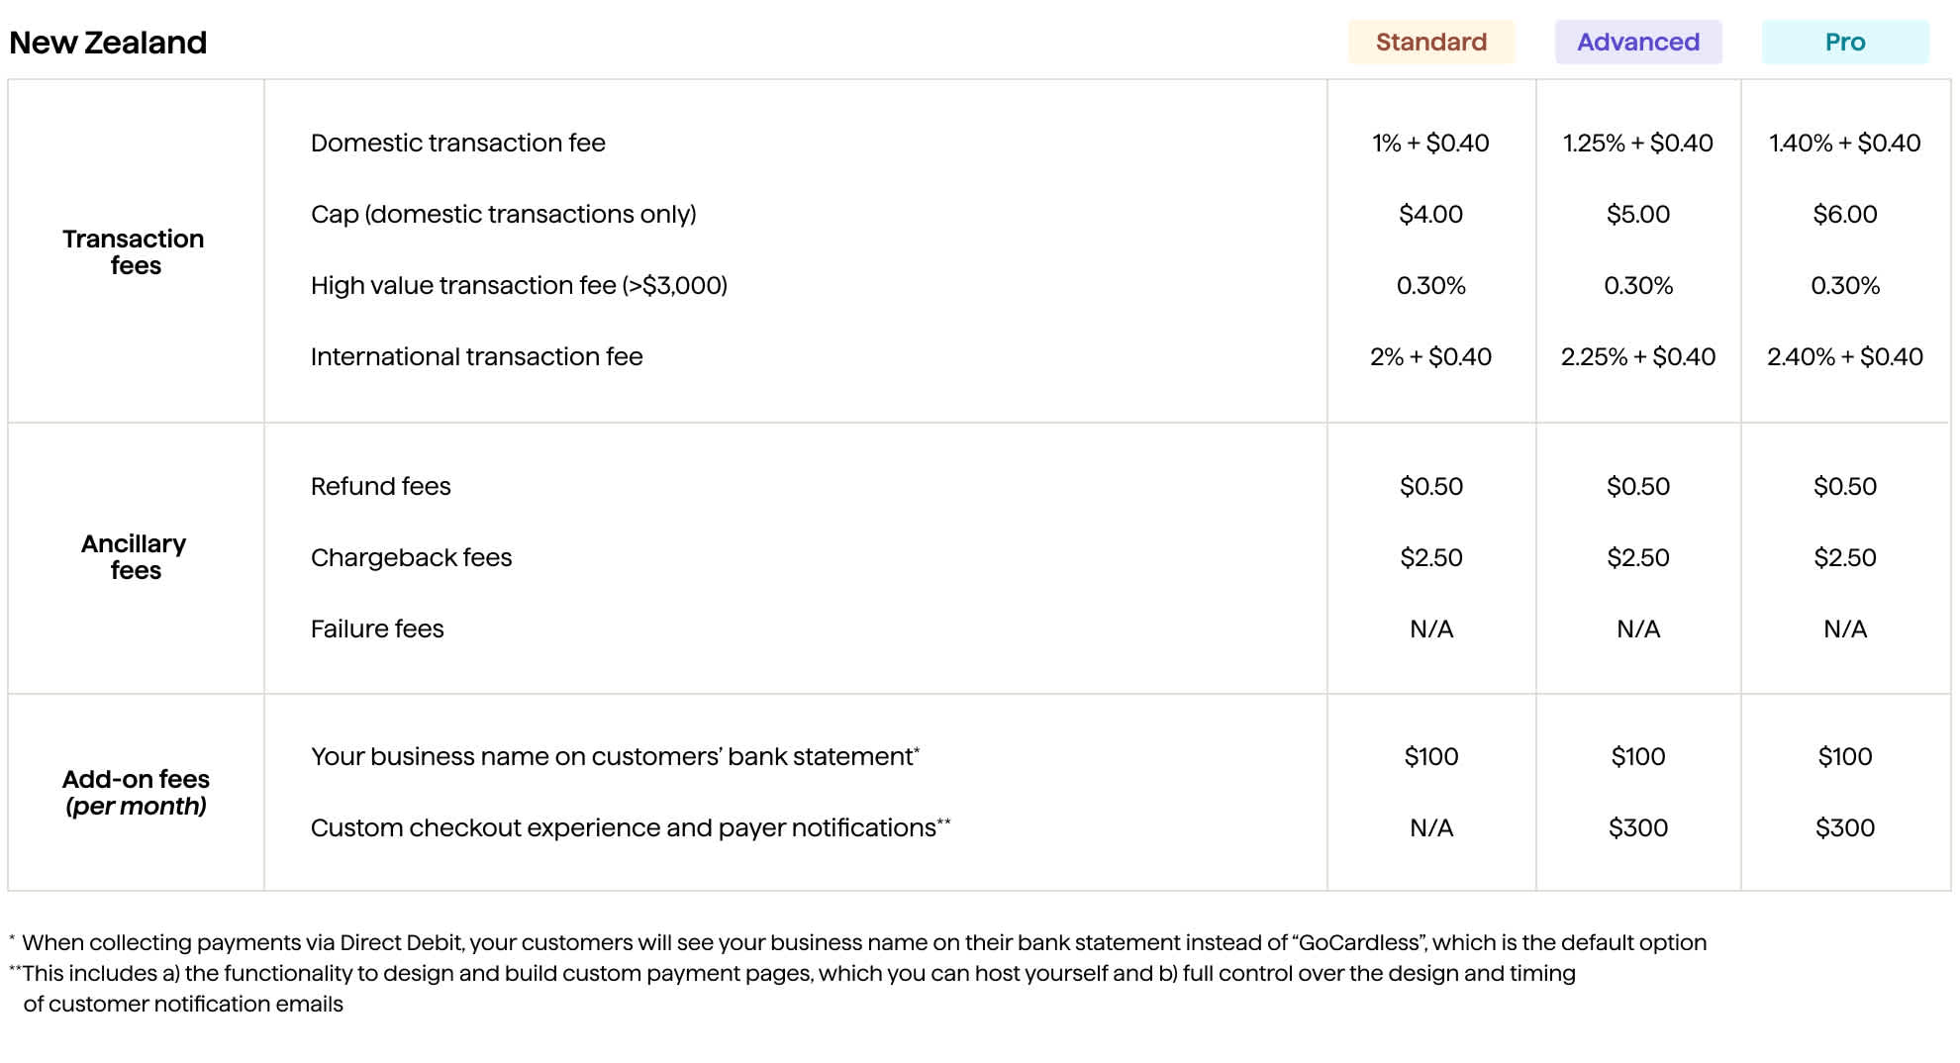This screenshot has width=1960, height=1063.
Task: Click Custom checkout experience label
Action: (x=629, y=828)
